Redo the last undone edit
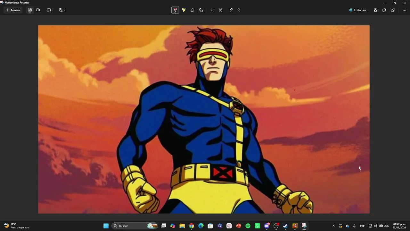The width and height of the screenshot is (410, 231). click(x=239, y=10)
